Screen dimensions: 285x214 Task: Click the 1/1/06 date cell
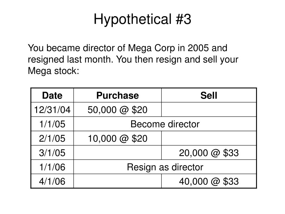coord(52,167)
